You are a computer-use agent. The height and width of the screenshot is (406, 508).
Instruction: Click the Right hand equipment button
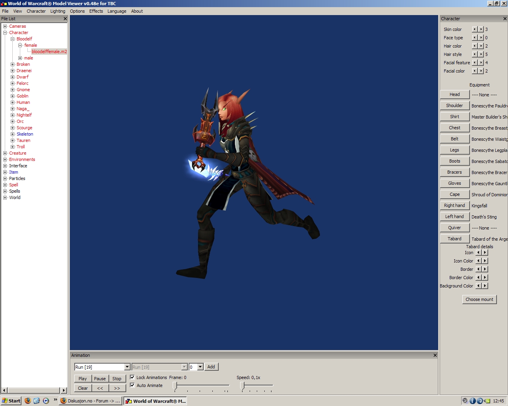point(454,205)
